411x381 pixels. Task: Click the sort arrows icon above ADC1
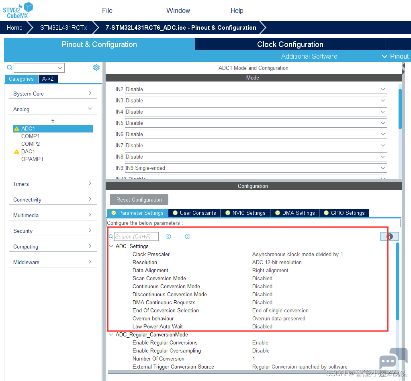tap(53, 121)
